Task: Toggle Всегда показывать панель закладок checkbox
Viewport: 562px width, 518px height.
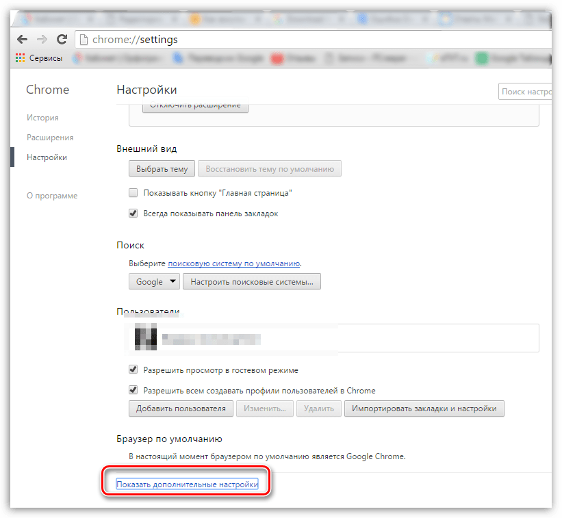Action: tap(133, 213)
